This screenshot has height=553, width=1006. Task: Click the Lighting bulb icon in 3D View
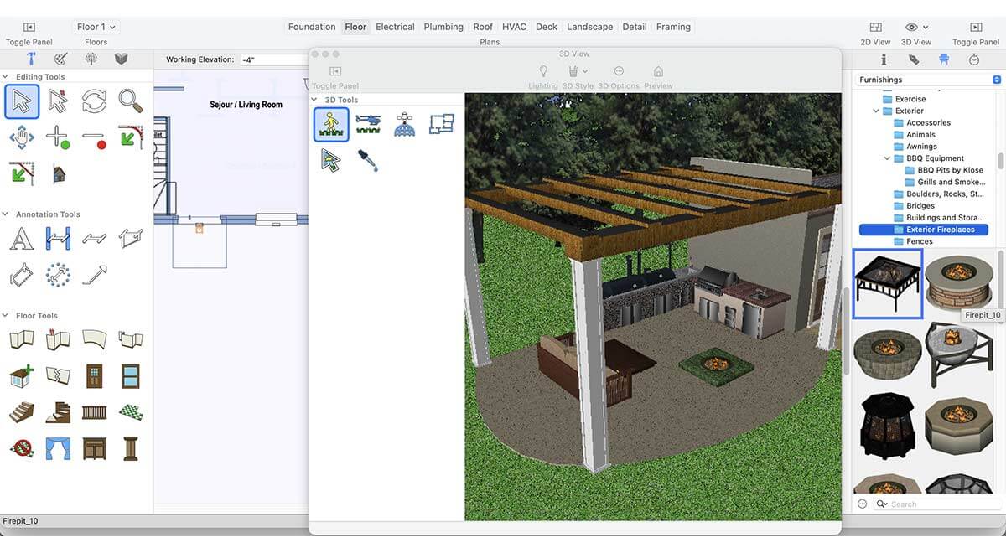[542, 72]
